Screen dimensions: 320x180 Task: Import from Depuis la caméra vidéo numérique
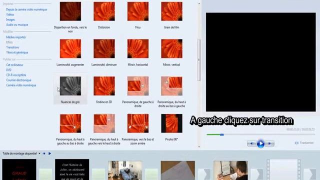tap(26, 9)
